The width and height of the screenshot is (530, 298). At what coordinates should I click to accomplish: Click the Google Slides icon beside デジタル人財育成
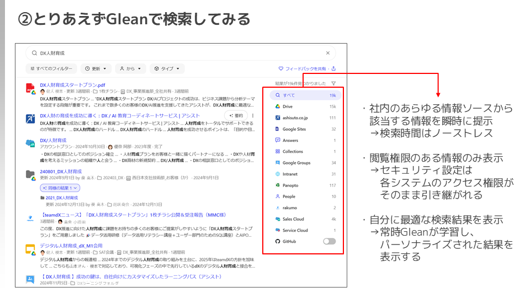(x=30, y=249)
